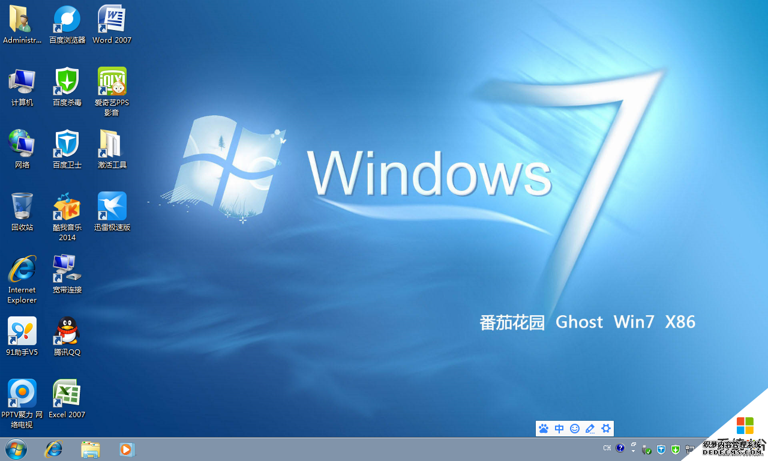Expand the language bar options arrow in taskbar
768x461 pixels.
(x=633, y=451)
